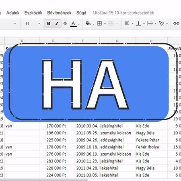Image resolution: width=181 pixels, height=181 pixels.
Task: Toggle italic formatting
Action: point(57,23)
